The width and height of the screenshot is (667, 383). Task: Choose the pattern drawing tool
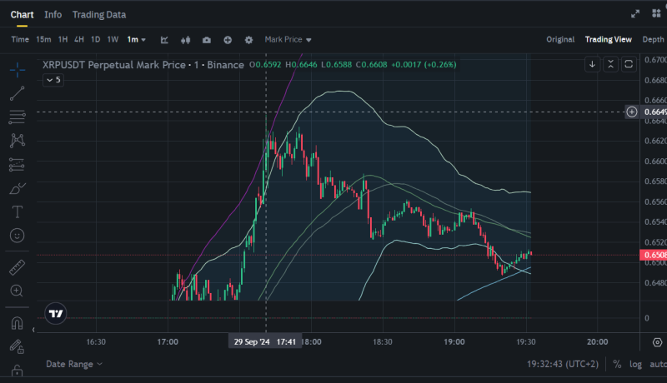17,141
